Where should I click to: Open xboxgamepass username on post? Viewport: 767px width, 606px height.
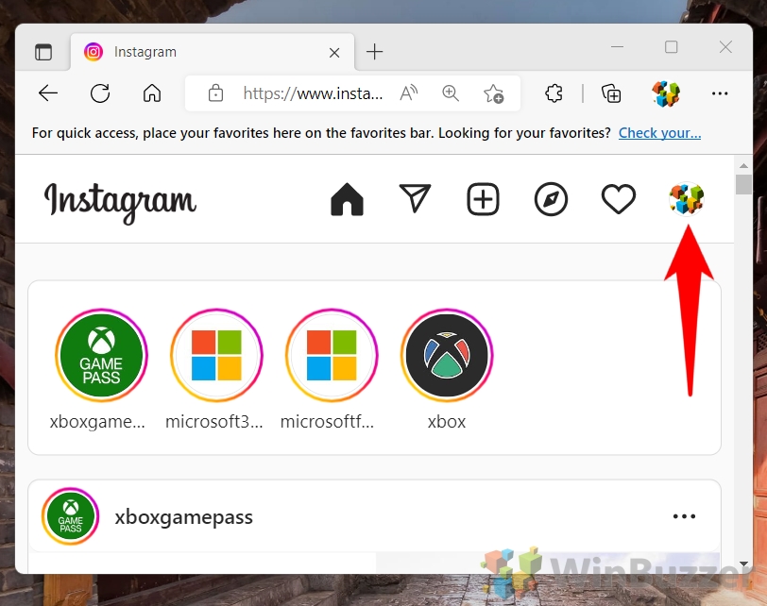click(184, 517)
